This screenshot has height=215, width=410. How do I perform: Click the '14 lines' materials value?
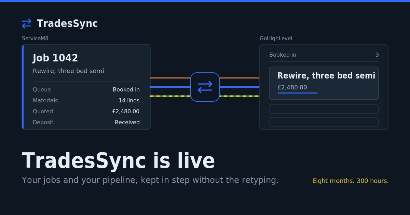click(129, 101)
